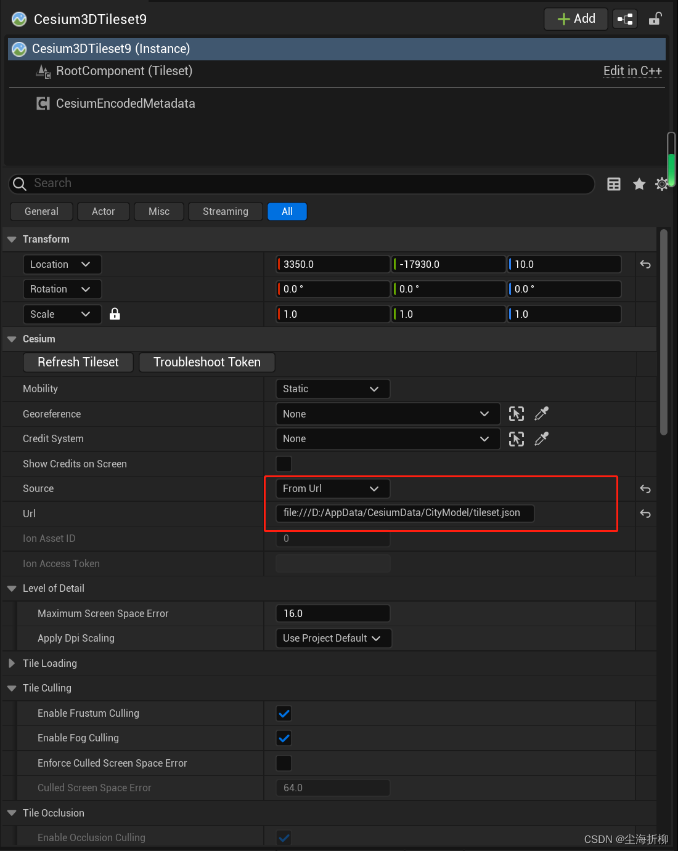The width and height of the screenshot is (678, 851).
Task: Open the details view settings gear
Action: point(662,184)
